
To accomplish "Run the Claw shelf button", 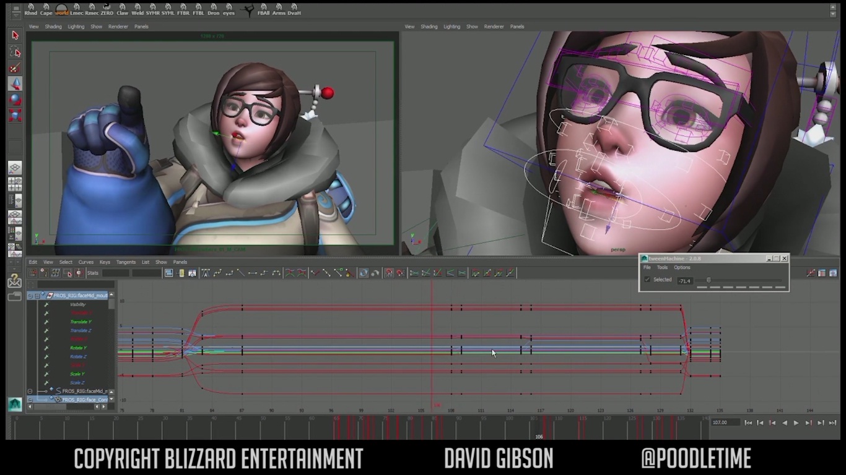I will (x=123, y=9).
